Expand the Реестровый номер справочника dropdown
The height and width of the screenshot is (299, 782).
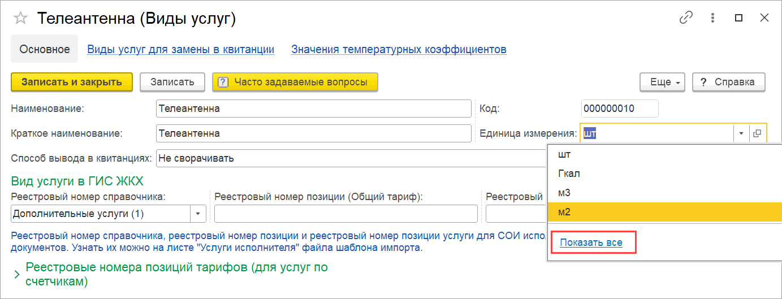[x=198, y=214]
